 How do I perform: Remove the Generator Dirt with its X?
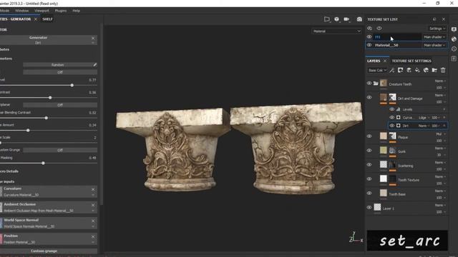coord(93,38)
